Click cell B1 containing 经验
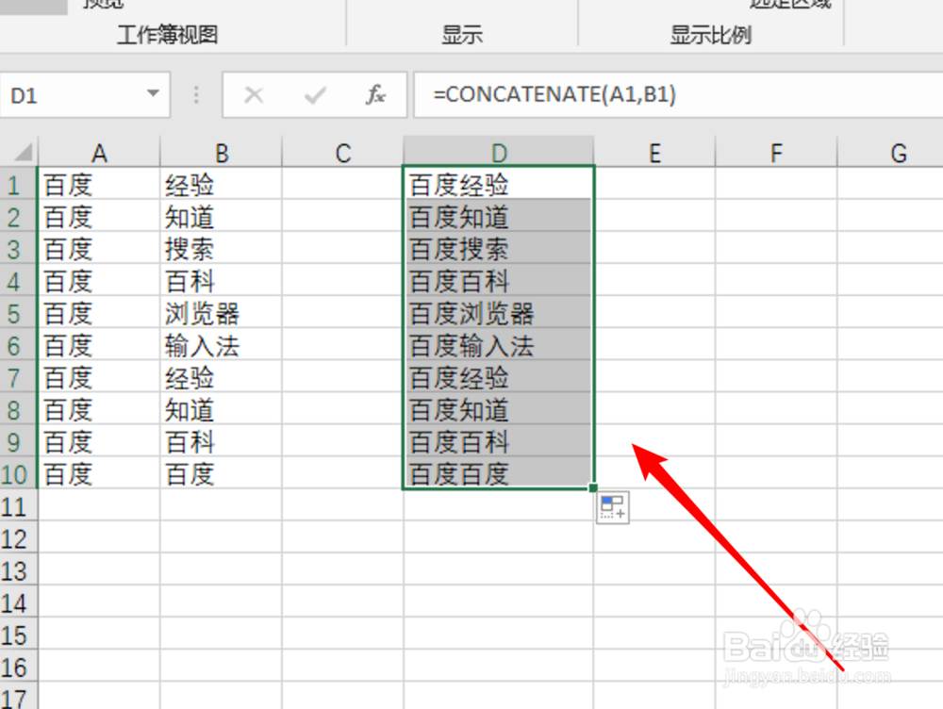The height and width of the screenshot is (709, 943). tap(222, 185)
